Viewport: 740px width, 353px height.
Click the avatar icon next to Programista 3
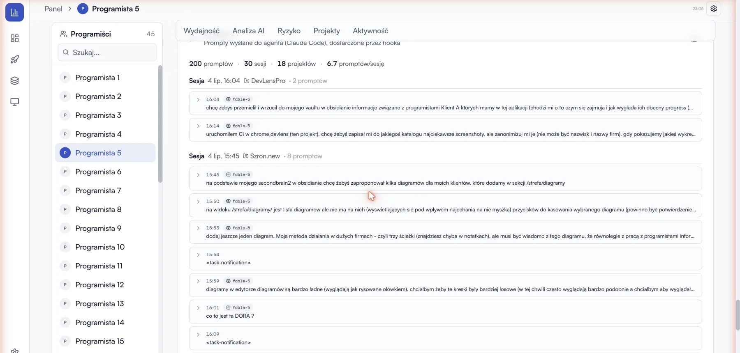pos(65,115)
